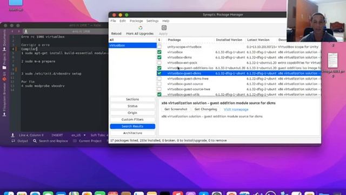Toggle the virtualbox-dkms package checkbox

click(x=159, y=57)
